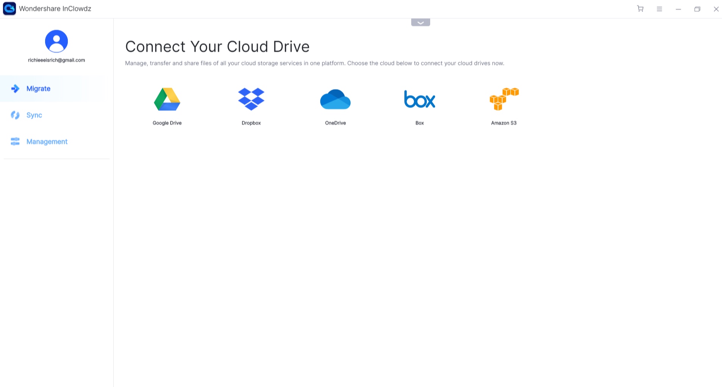Click the Amazon S3 label text
The height and width of the screenshot is (387, 722).
tap(504, 123)
